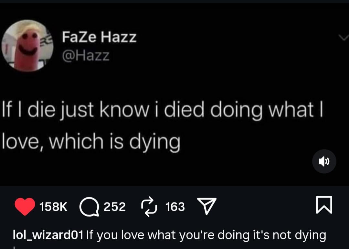Open lol_wizard01's profile from the caption

(48, 235)
